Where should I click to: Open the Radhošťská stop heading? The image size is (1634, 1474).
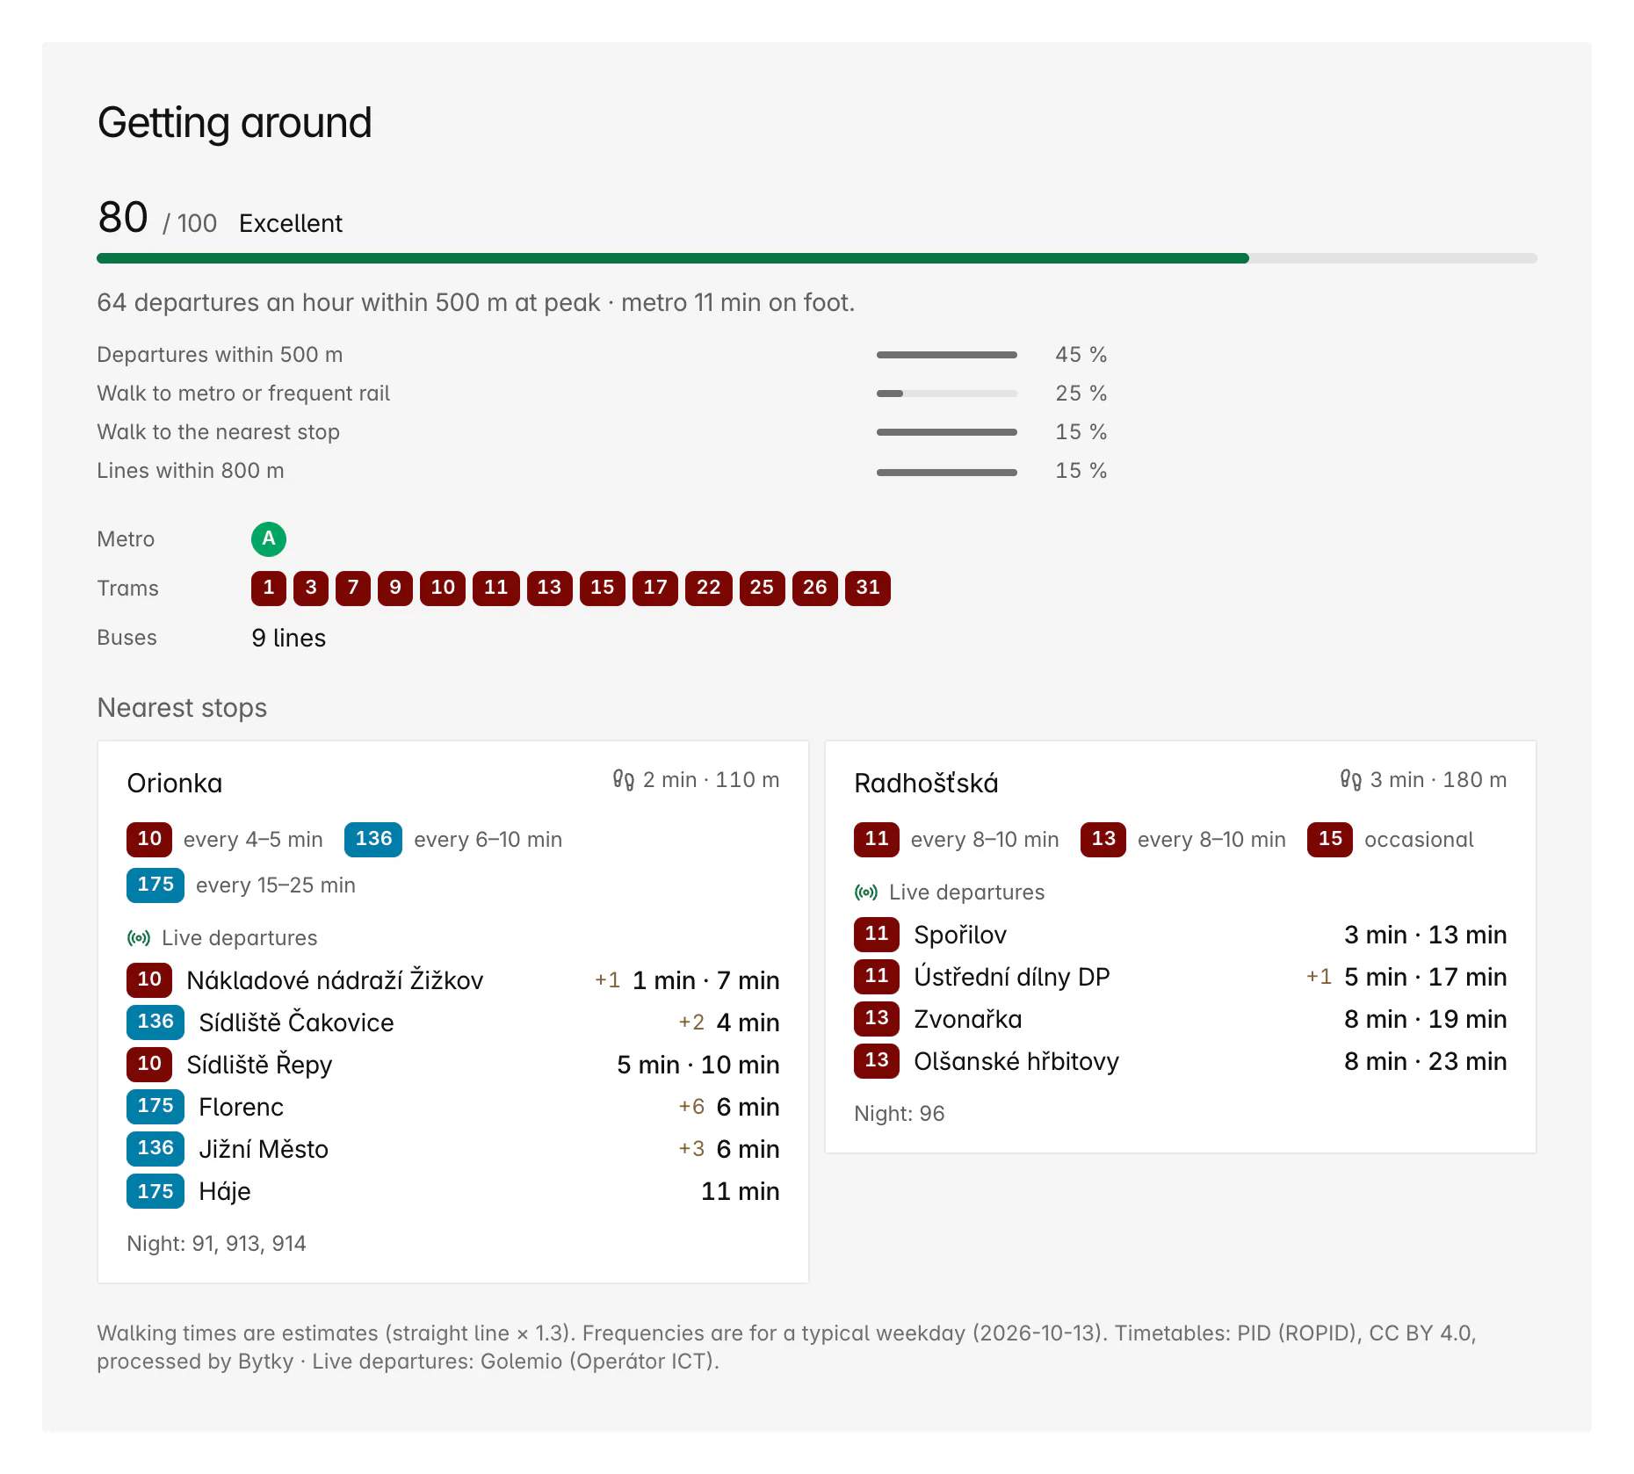(926, 784)
